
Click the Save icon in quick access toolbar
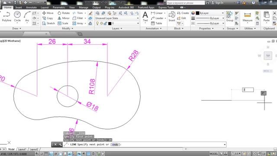point(15,3)
